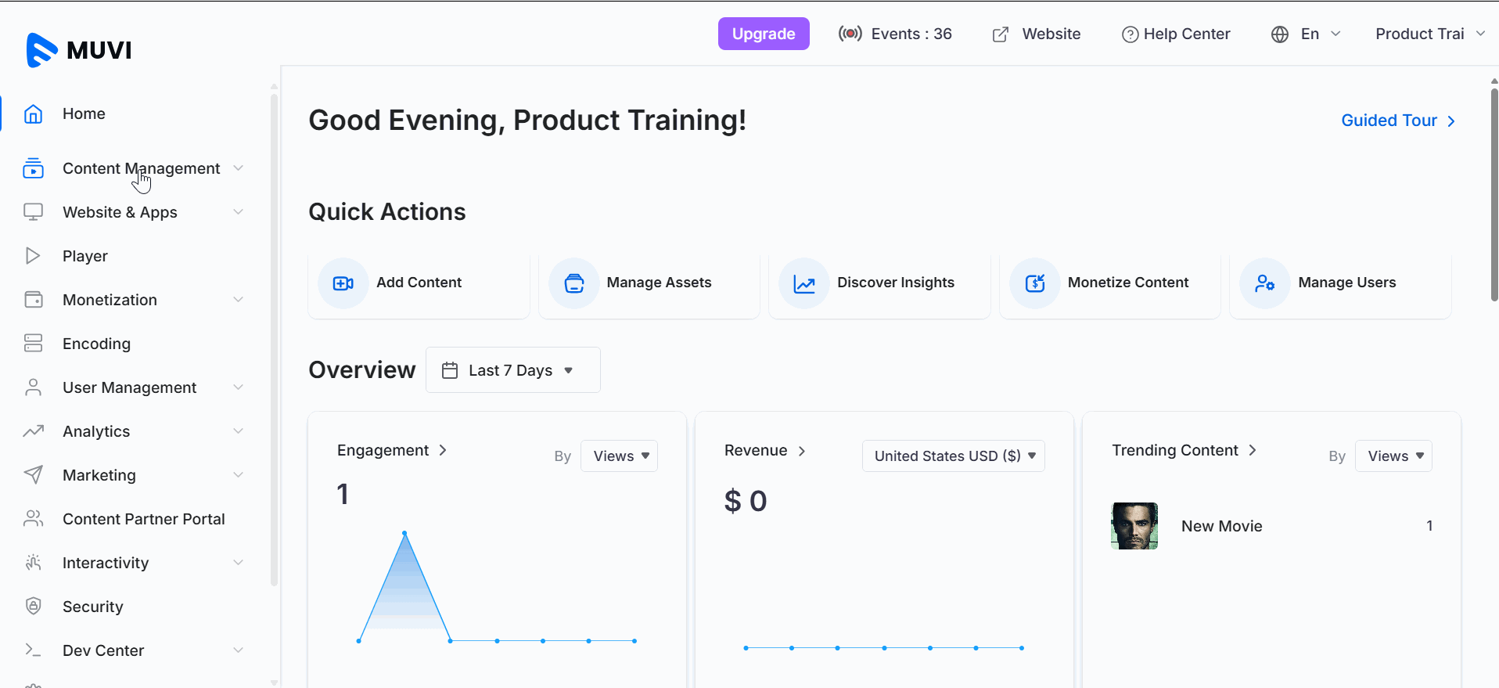The image size is (1499, 688).
Task: Click the Player play icon in sidebar
Action: (x=33, y=256)
